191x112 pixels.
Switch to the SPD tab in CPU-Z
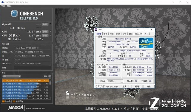(124, 34)
